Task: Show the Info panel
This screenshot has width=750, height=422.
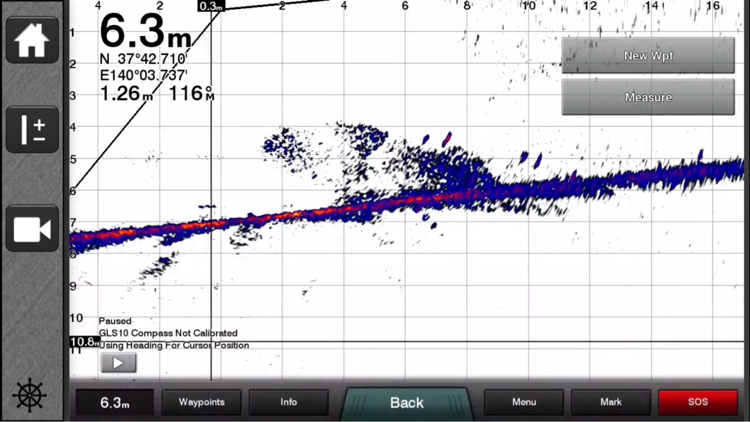Action: 288,403
